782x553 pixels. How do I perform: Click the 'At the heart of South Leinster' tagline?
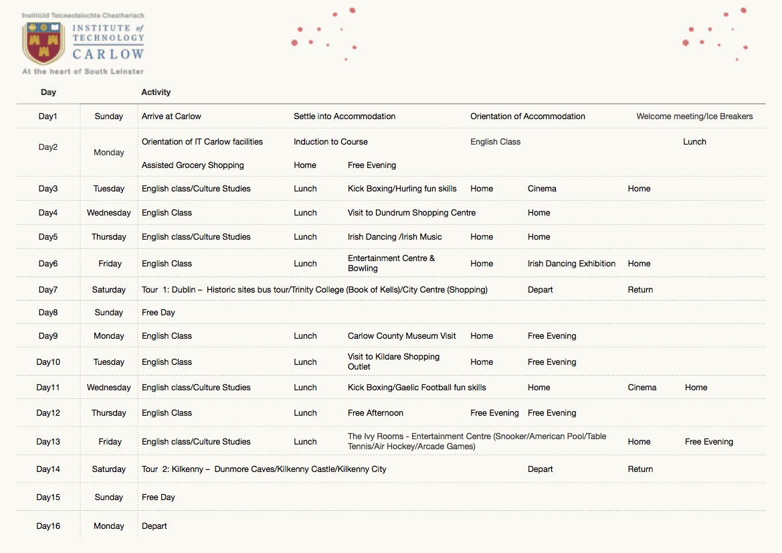click(x=83, y=71)
